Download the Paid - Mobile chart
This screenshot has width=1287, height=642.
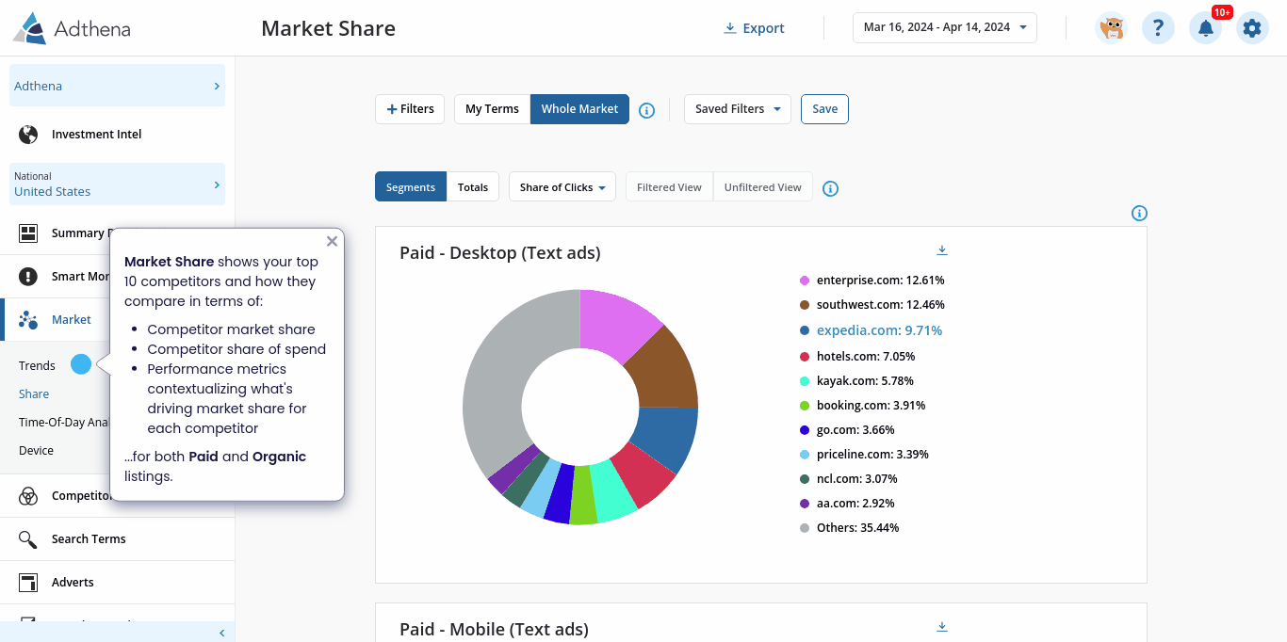[942, 627]
